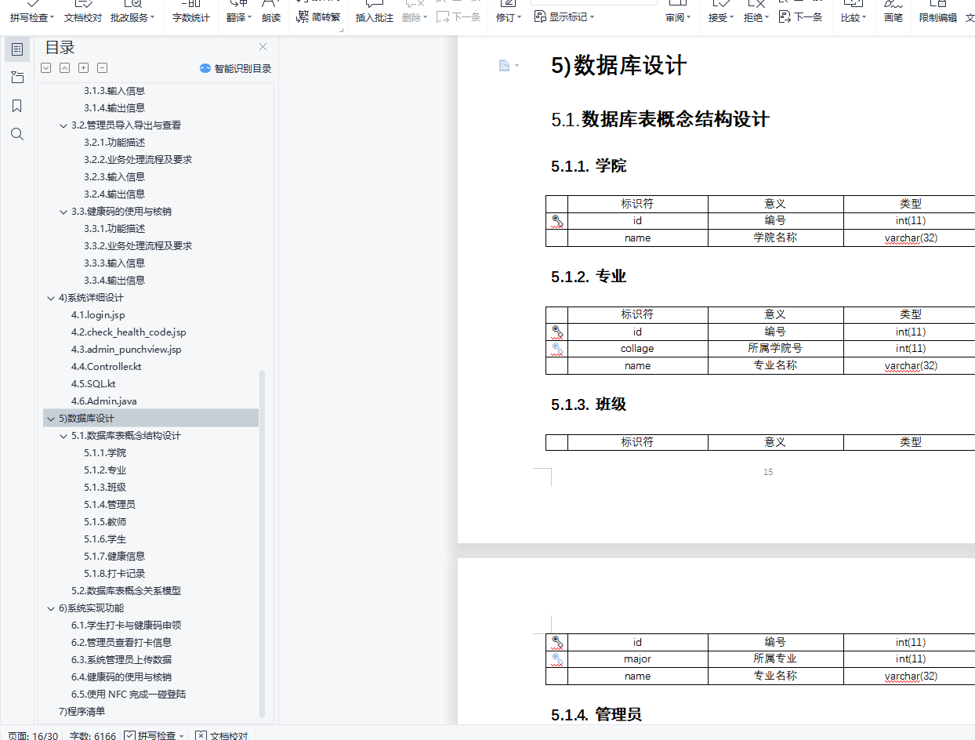Close the 目录 navigation panel
The width and height of the screenshot is (975, 740).
tap(263, 47)
